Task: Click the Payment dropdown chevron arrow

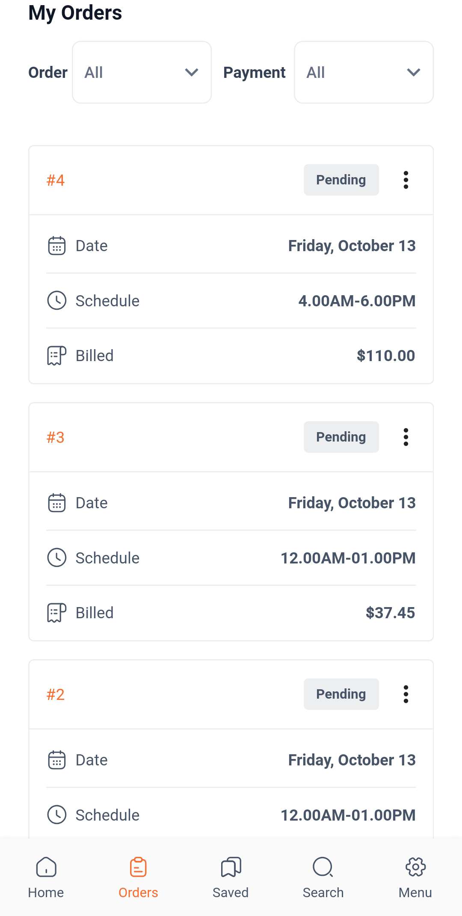Action: click(x=413, y=72)
